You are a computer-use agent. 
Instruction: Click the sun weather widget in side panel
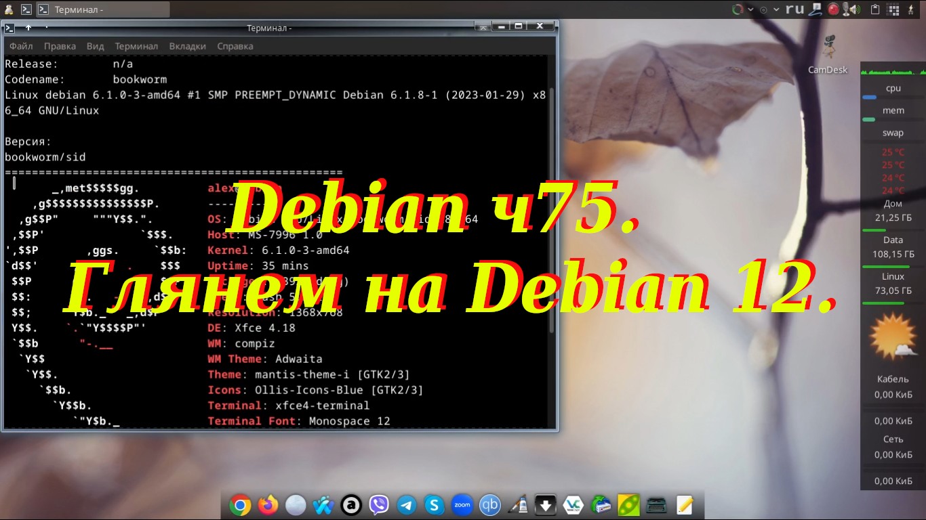click(893, 337)
